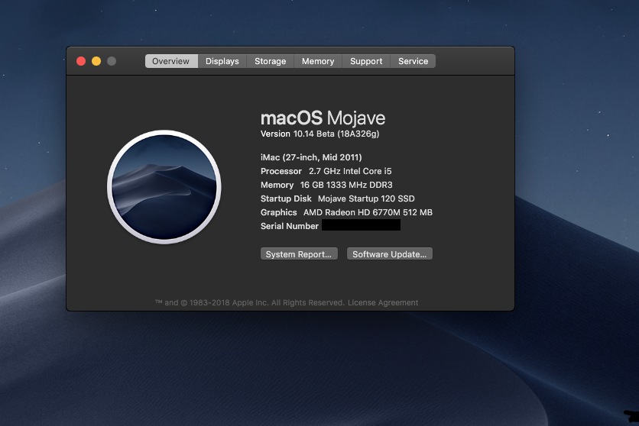Open the Storage tab
The height and width of the screenshot is (426, 639).
pos(270,61)
